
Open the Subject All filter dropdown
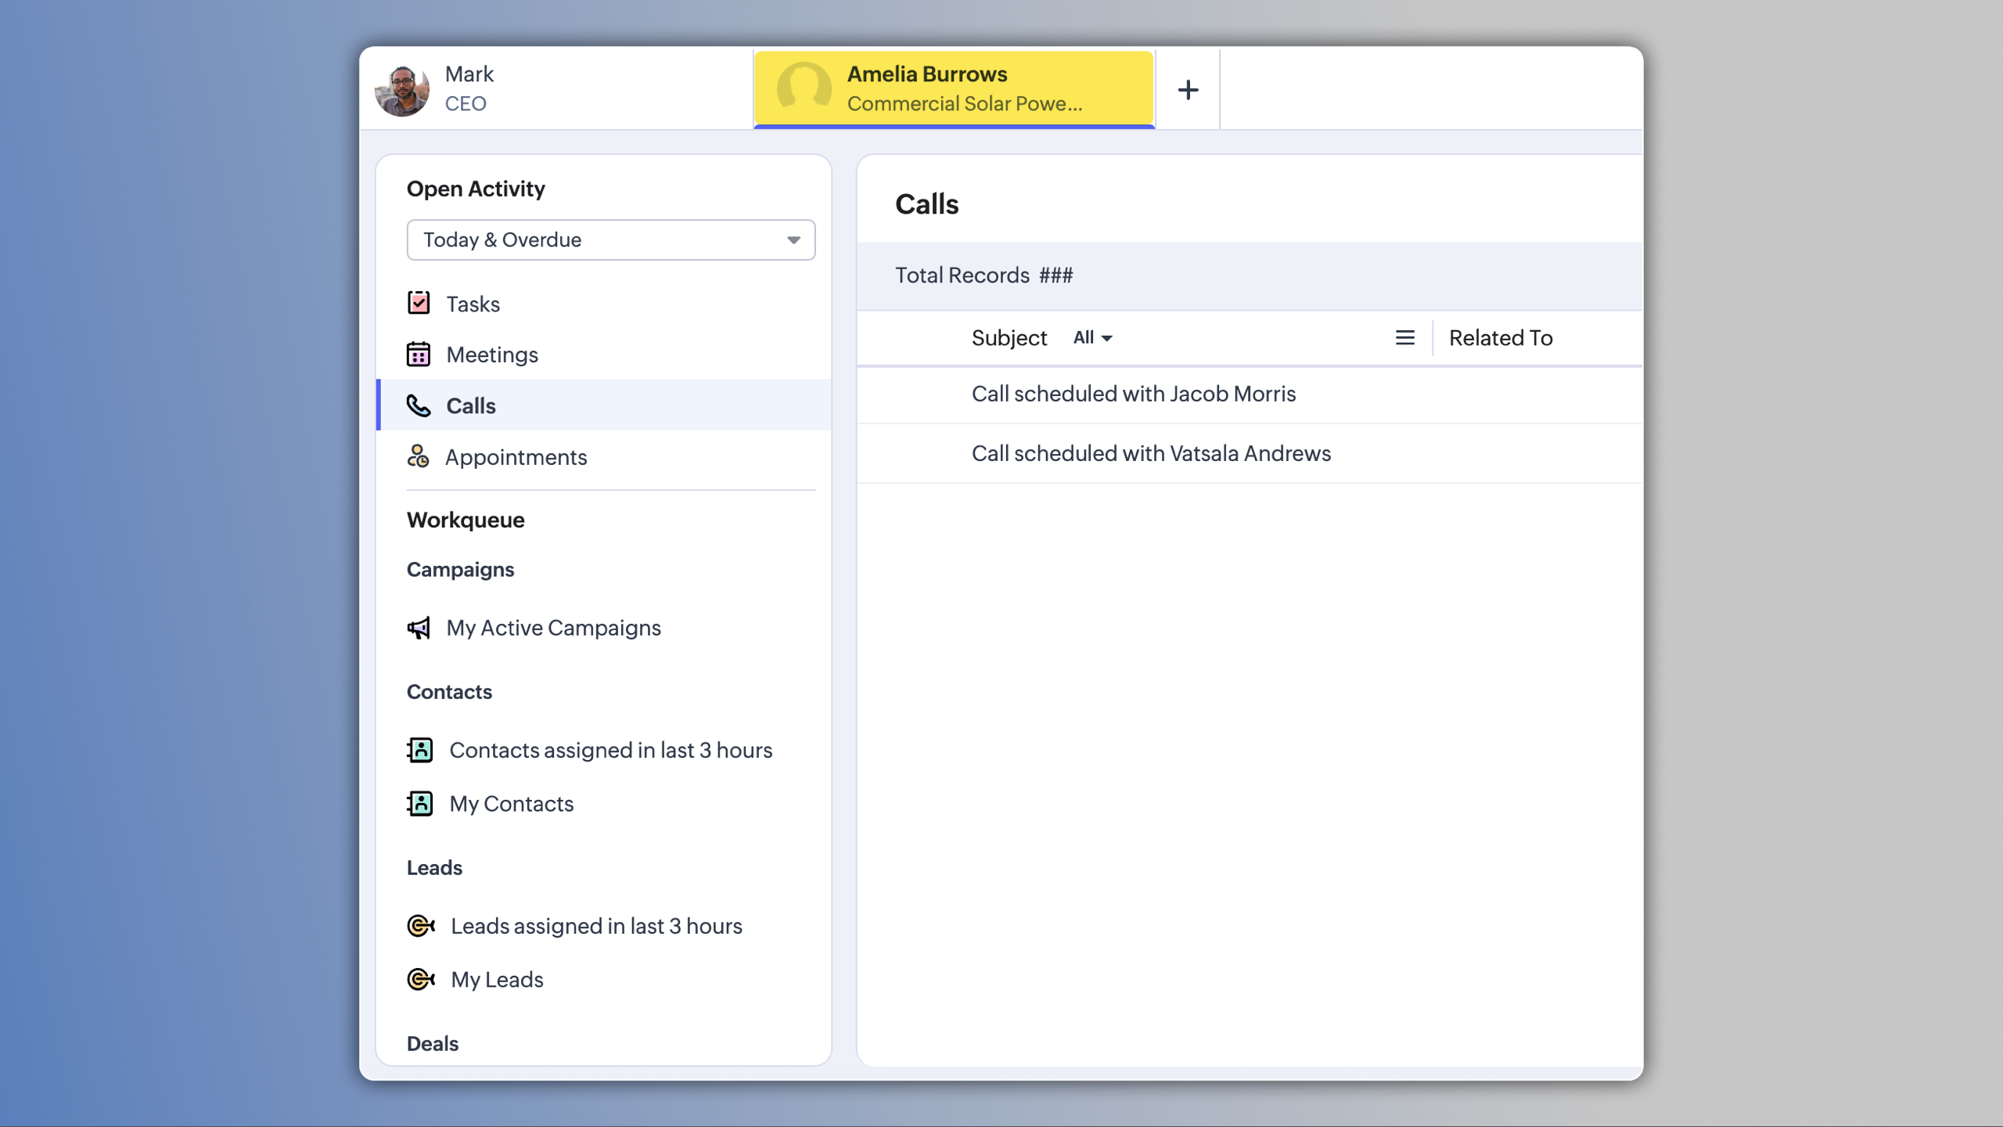click(x=1092, y=337)
